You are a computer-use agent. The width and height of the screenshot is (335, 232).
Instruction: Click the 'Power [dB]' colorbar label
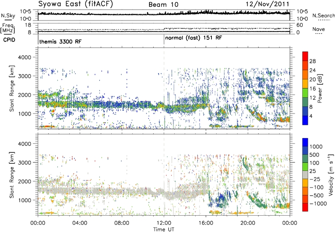click(320, 88)
